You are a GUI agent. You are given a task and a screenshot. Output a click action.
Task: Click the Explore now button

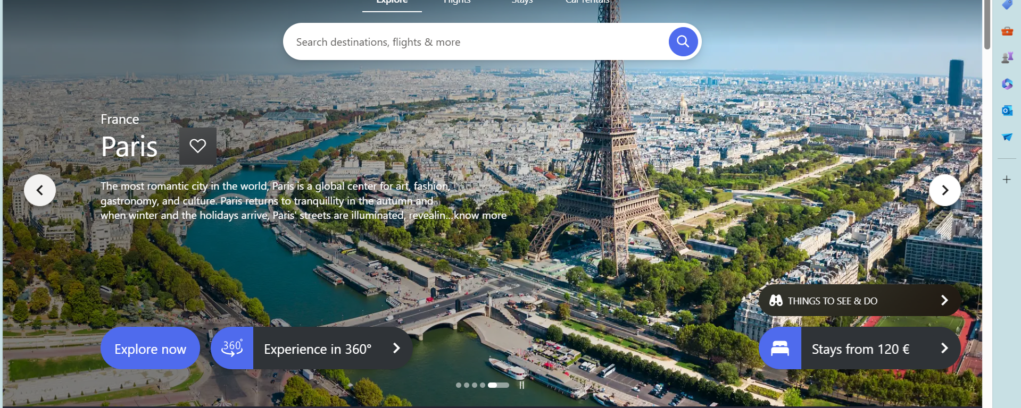pos(150,348)
